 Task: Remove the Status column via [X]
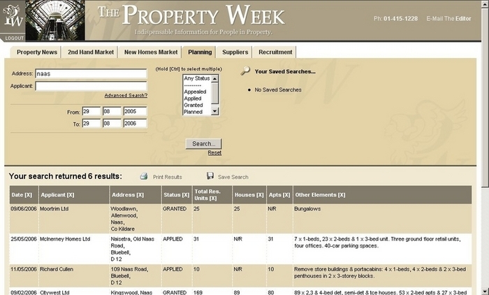tap(186, 195)
